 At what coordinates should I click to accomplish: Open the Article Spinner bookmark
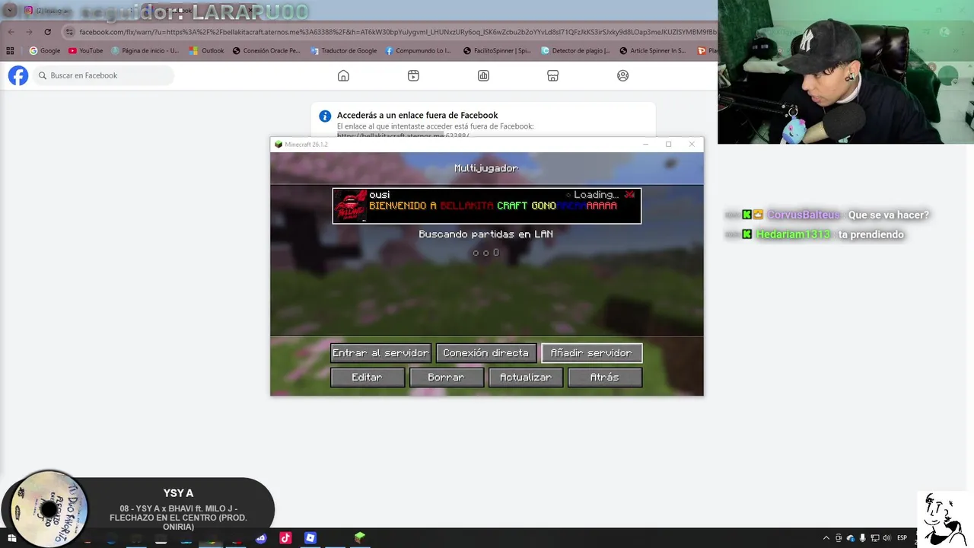point(653,51)
